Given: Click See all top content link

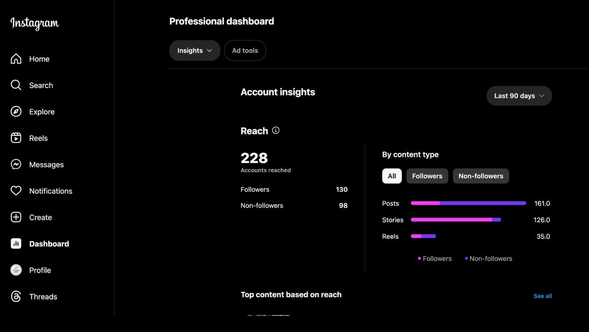Looking at the screenshot, I should pos(543,296).
